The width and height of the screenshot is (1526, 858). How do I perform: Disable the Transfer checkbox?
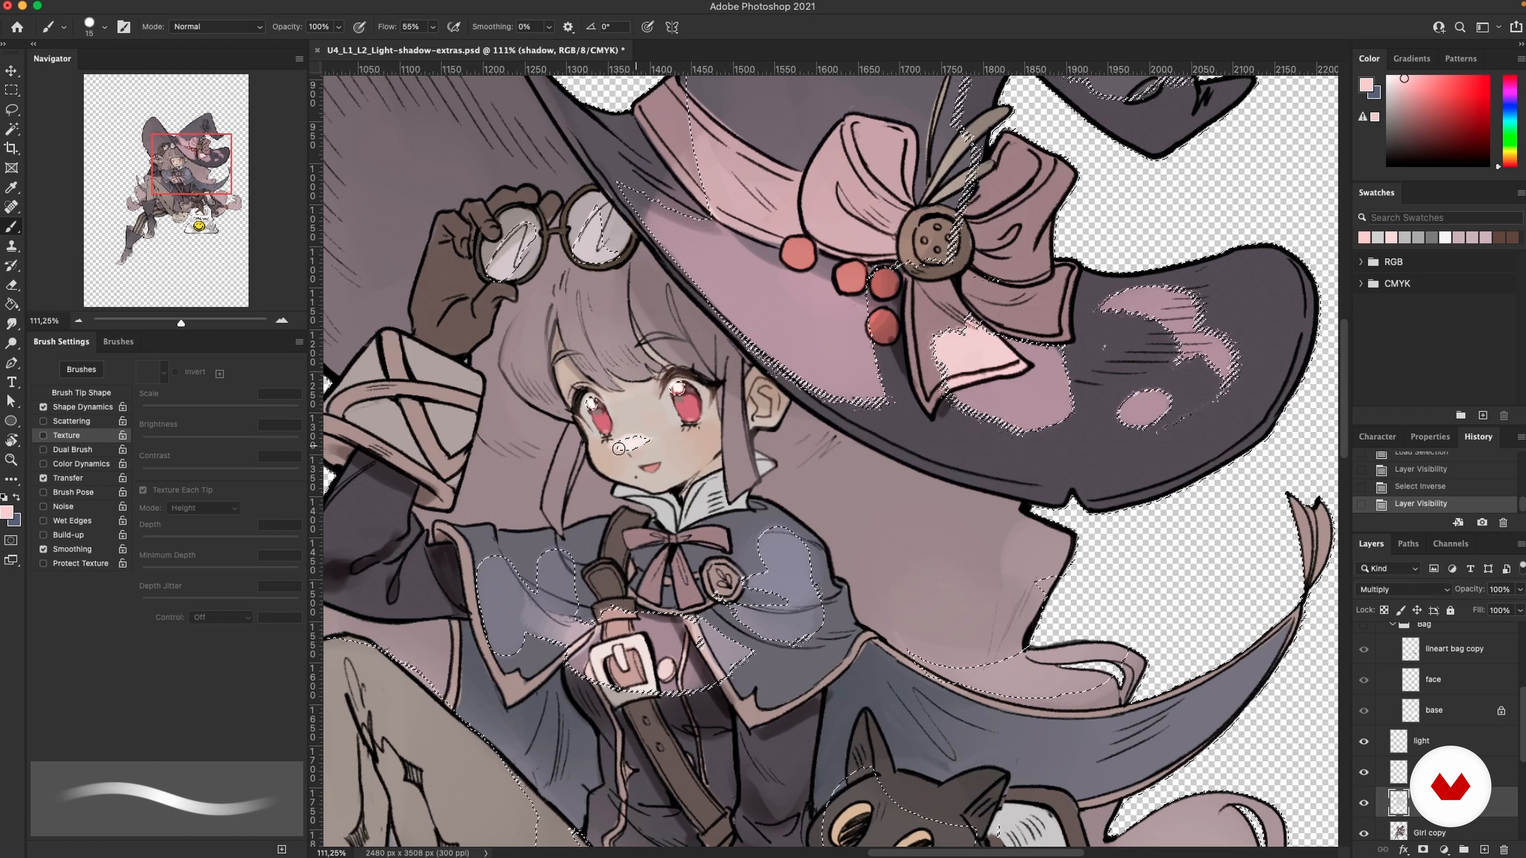pyautogui.click(x=43, y=478)
